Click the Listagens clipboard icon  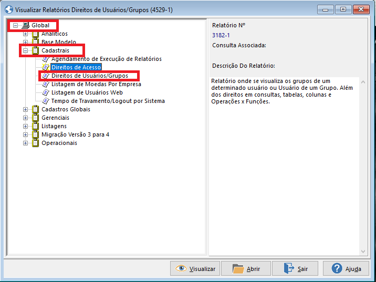[36, 126]
